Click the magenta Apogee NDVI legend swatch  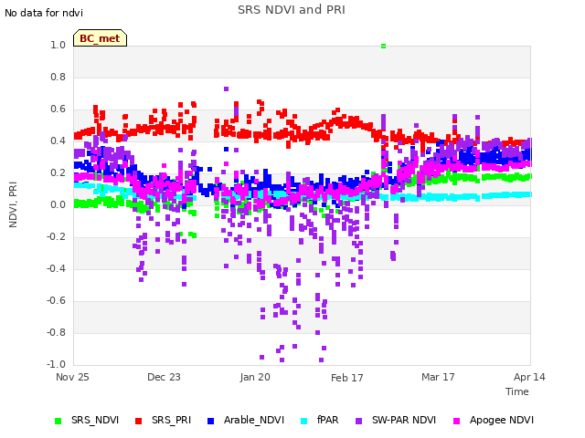click(x=456, y=421)
